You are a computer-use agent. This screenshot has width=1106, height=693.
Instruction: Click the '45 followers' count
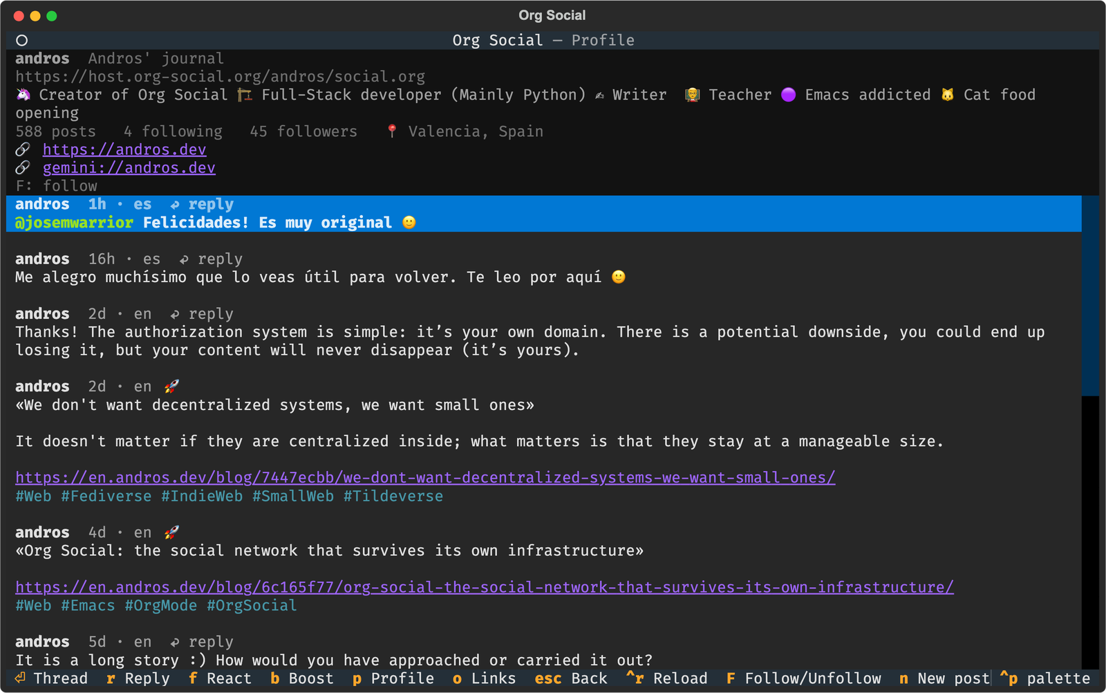click(x=303, y=131)
